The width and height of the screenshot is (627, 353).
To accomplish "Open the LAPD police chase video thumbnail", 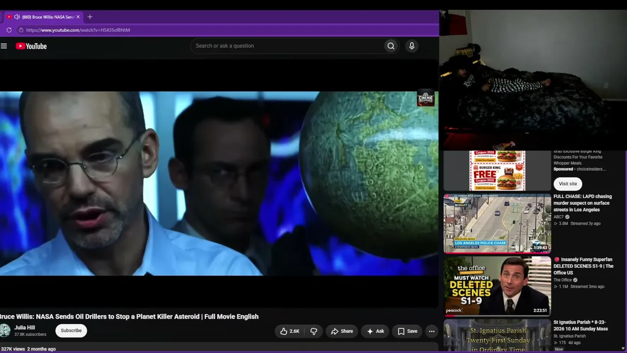I will tap(497, 224).
